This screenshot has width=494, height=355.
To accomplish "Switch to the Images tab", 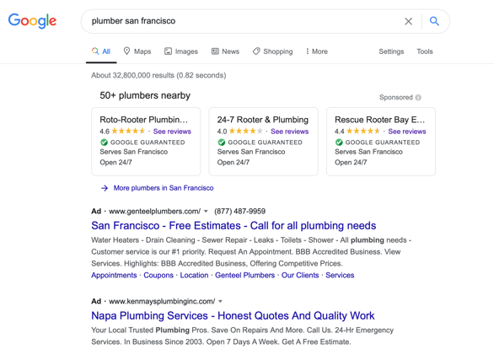I will click(181, 51).
